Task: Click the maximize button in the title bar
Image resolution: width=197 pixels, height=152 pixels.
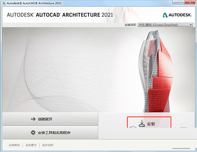Action: (x=182, y=2)
